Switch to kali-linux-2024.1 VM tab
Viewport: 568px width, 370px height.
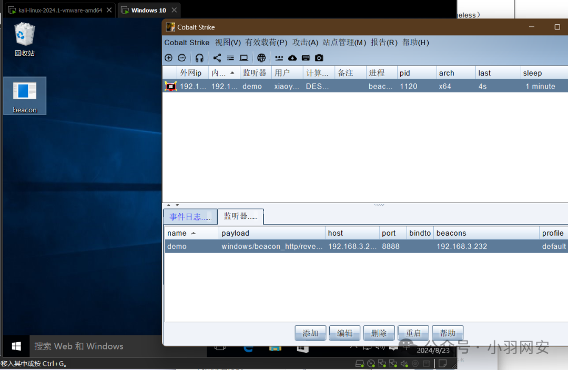[60, 10]
